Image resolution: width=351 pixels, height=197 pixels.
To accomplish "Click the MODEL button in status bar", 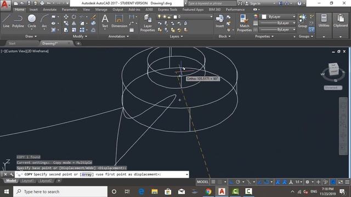I will [x=202, y=182].
